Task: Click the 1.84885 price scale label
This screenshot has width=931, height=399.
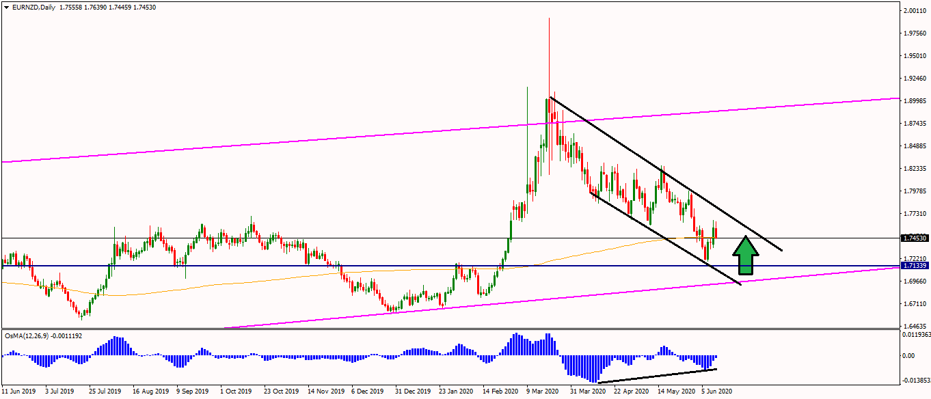Action: click(914, 146)
